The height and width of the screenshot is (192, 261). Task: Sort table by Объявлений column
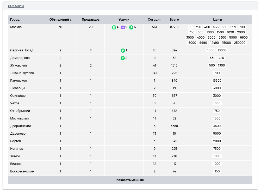[x=60, y=20]
